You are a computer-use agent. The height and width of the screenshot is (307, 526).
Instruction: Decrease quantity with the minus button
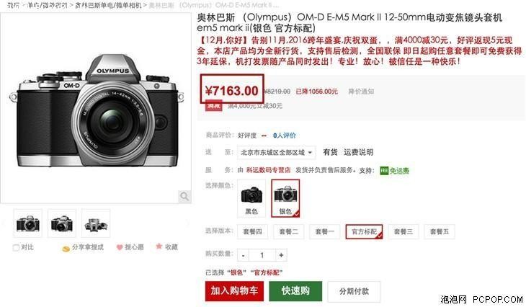tap(244, 255)
